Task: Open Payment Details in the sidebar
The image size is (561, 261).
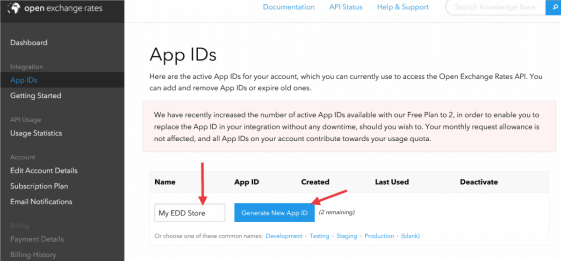Action: click(x=37, y=239)
